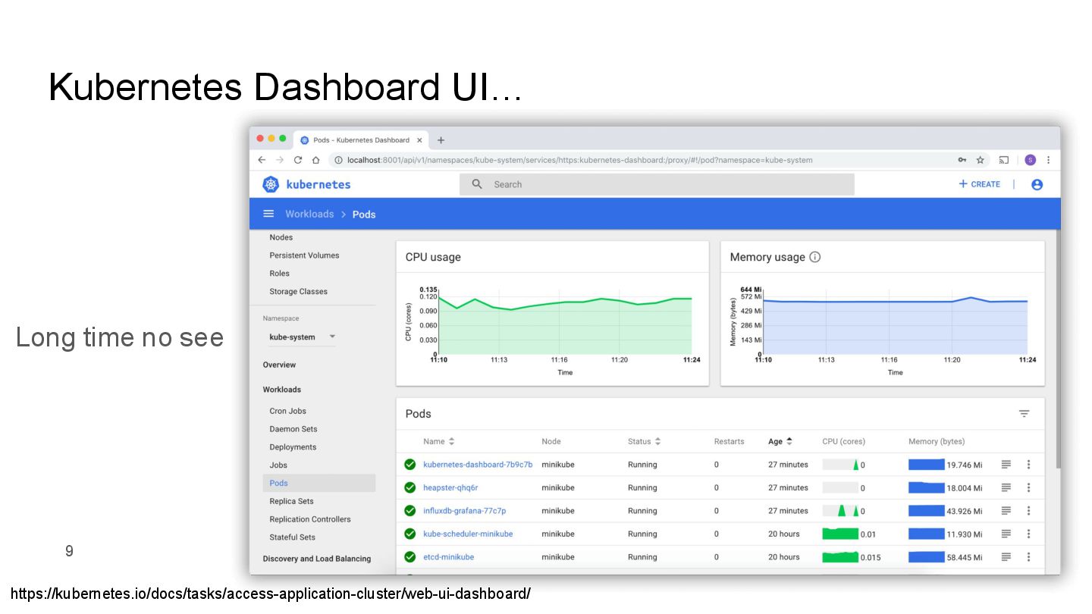This screenshot has height=614, width=1092.
Task: Bookmark the page with the star icon
Action: point(980,160)
